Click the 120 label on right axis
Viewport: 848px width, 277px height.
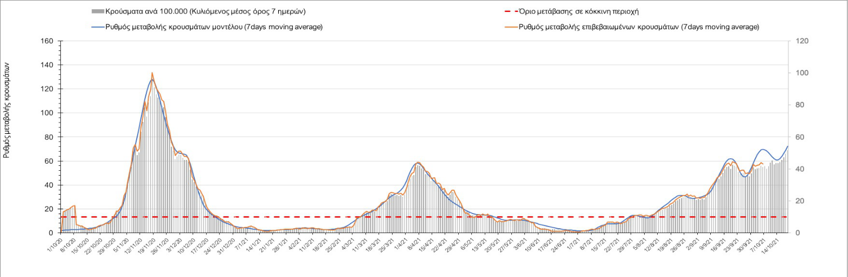coord(801,41)
